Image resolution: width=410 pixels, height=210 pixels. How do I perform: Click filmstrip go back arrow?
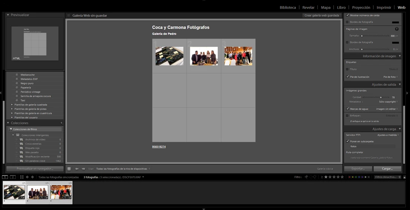(27, 177)
